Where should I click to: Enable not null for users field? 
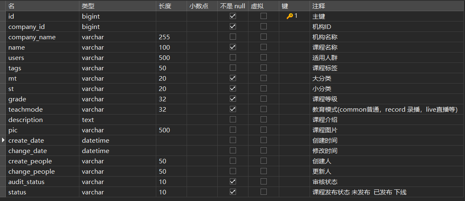[x=233, y=57]
